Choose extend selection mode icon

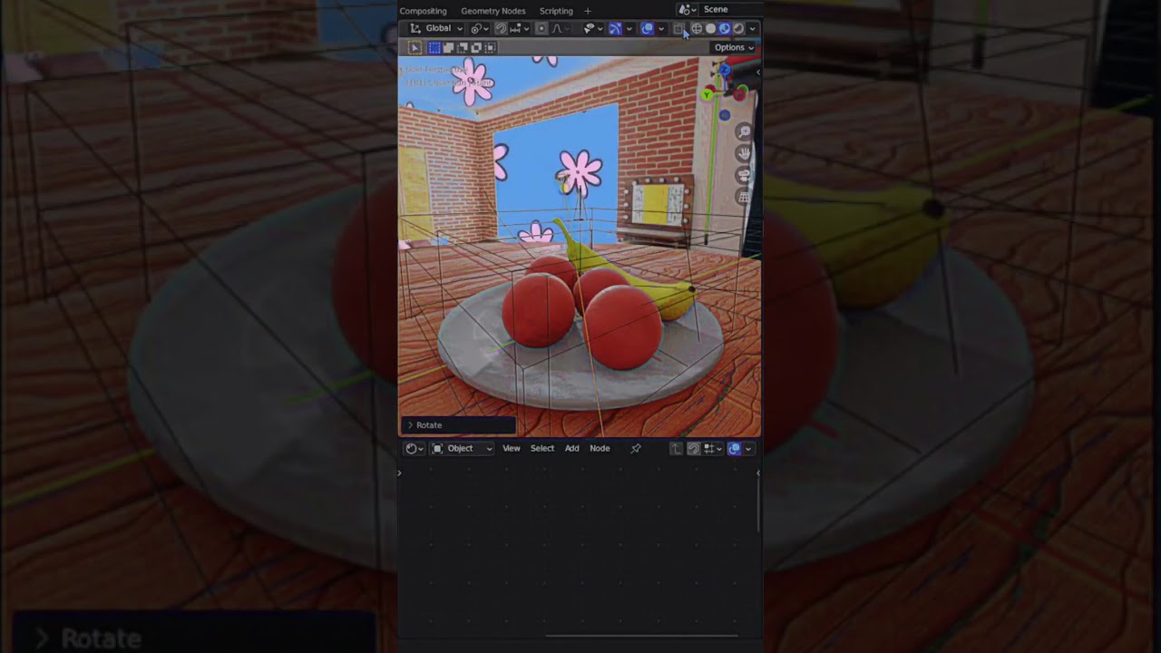[449, 47]
